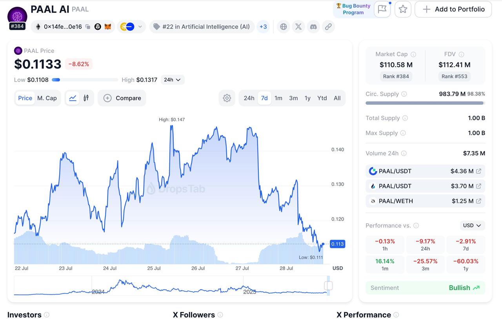
Task: Click the Rank #553 badge under FDV
Action: tap(454, 76)
